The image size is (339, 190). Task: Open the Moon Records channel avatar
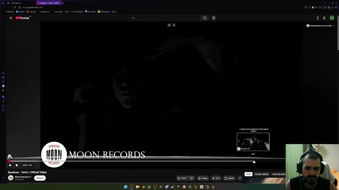11,178
